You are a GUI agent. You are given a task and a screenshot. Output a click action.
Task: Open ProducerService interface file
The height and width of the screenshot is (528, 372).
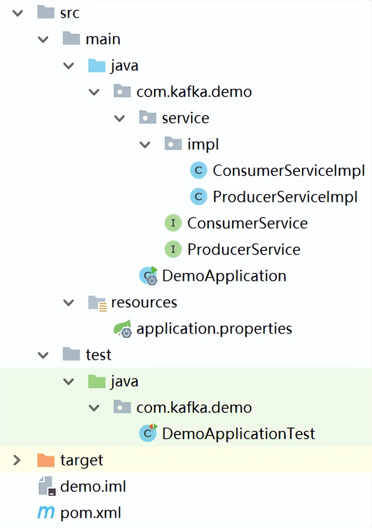(244, 250)
